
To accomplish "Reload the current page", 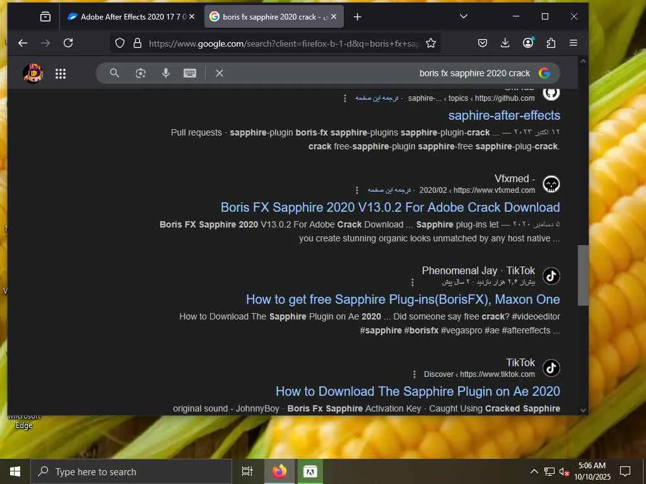I will coord(68,43).
